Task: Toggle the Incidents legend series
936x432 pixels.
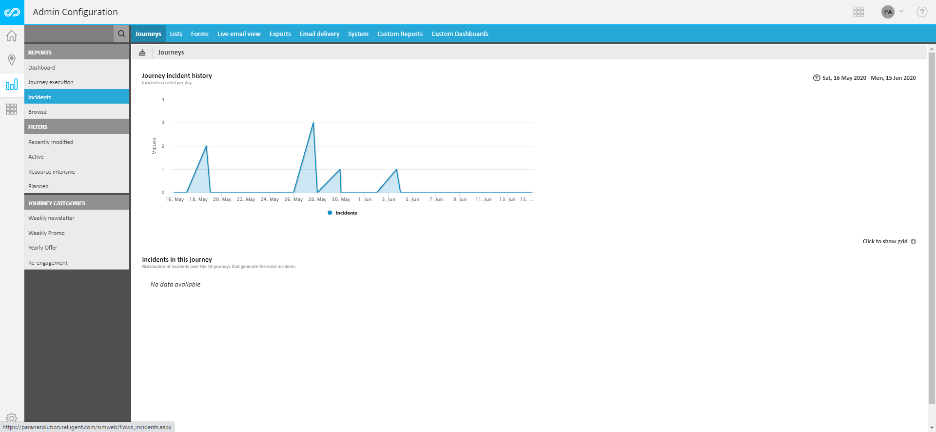Action: 343,213
